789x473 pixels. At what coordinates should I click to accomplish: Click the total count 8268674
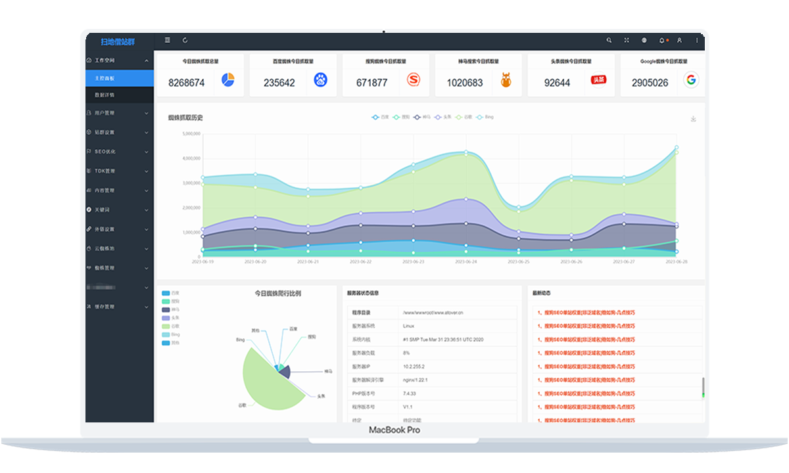[x=187, y=83]
